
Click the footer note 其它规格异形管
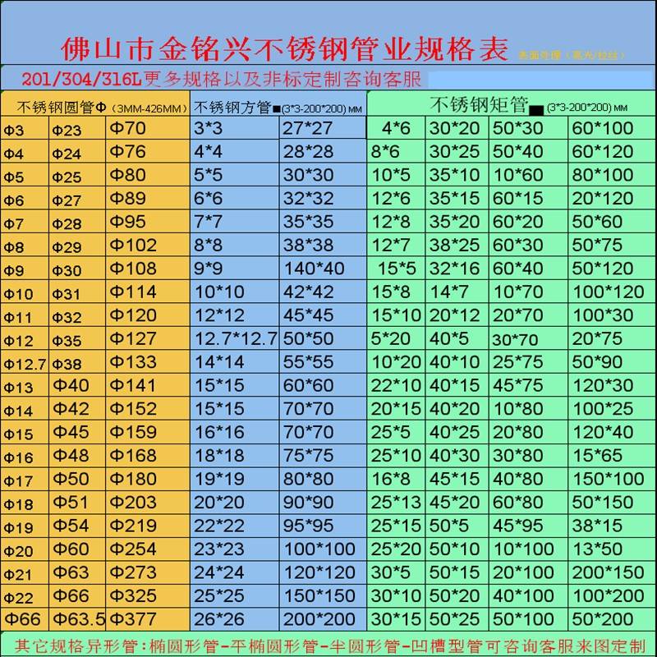330,646
